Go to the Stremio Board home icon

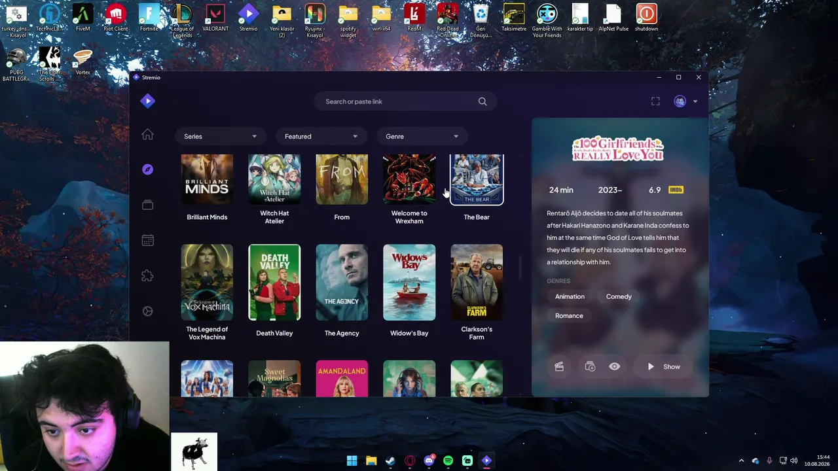pyautogui.click(x=147, y=135)
